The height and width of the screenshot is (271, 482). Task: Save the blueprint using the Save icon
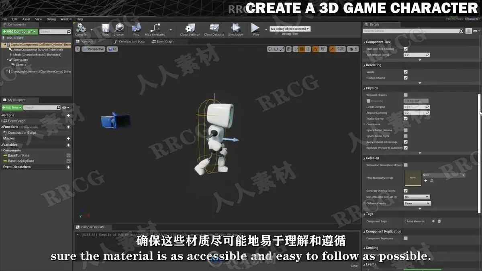click(105, 29)
